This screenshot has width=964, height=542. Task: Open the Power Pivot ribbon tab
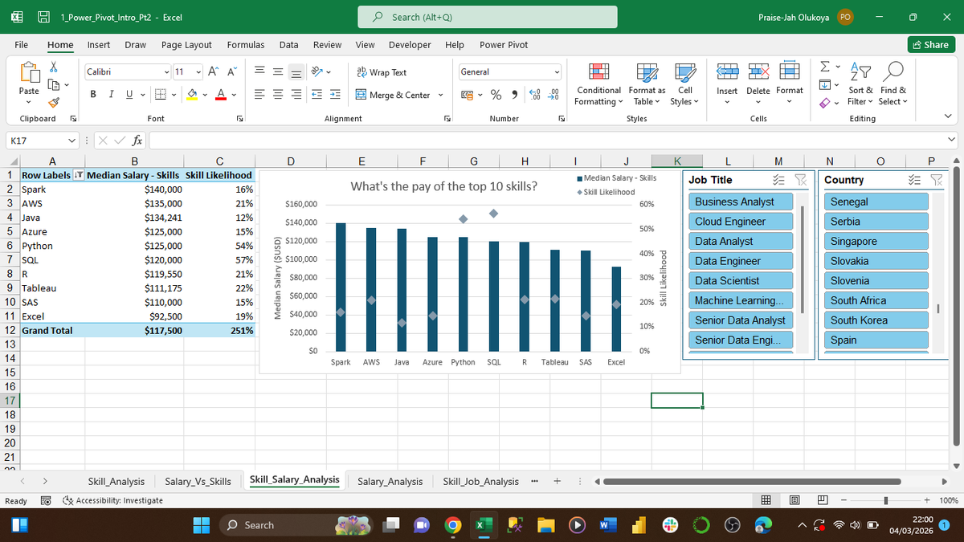click(504, 45)
